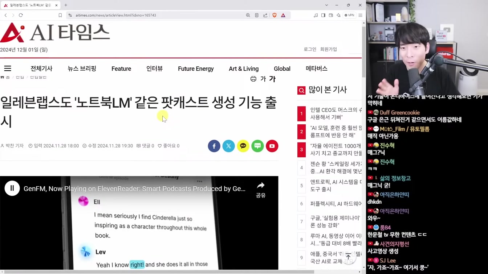Share article on KakaoTalk
The width and height of the screenshot is (488, 274).
click(243, 146)
